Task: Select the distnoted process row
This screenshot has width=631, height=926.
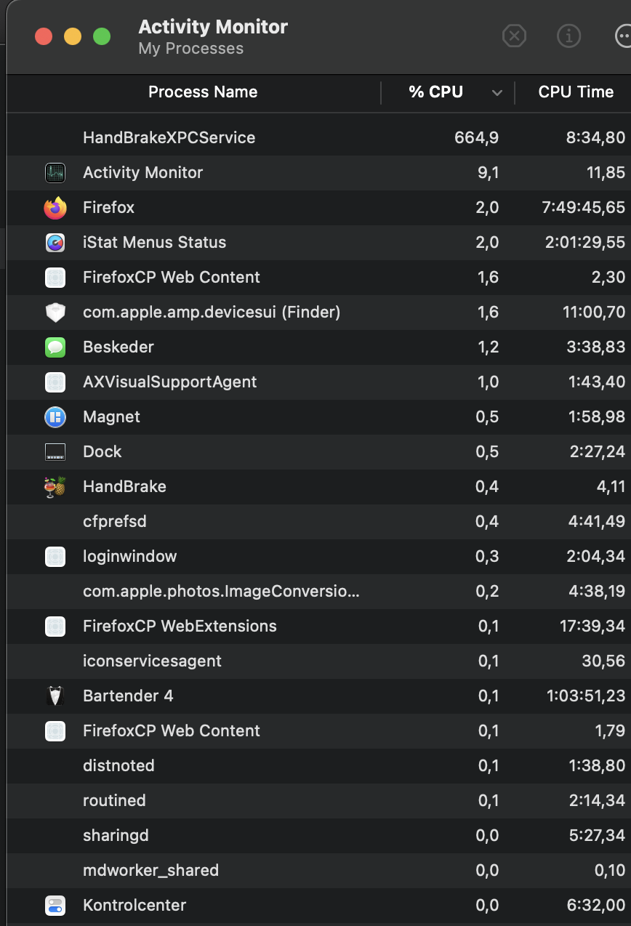Action: (318, 765)
